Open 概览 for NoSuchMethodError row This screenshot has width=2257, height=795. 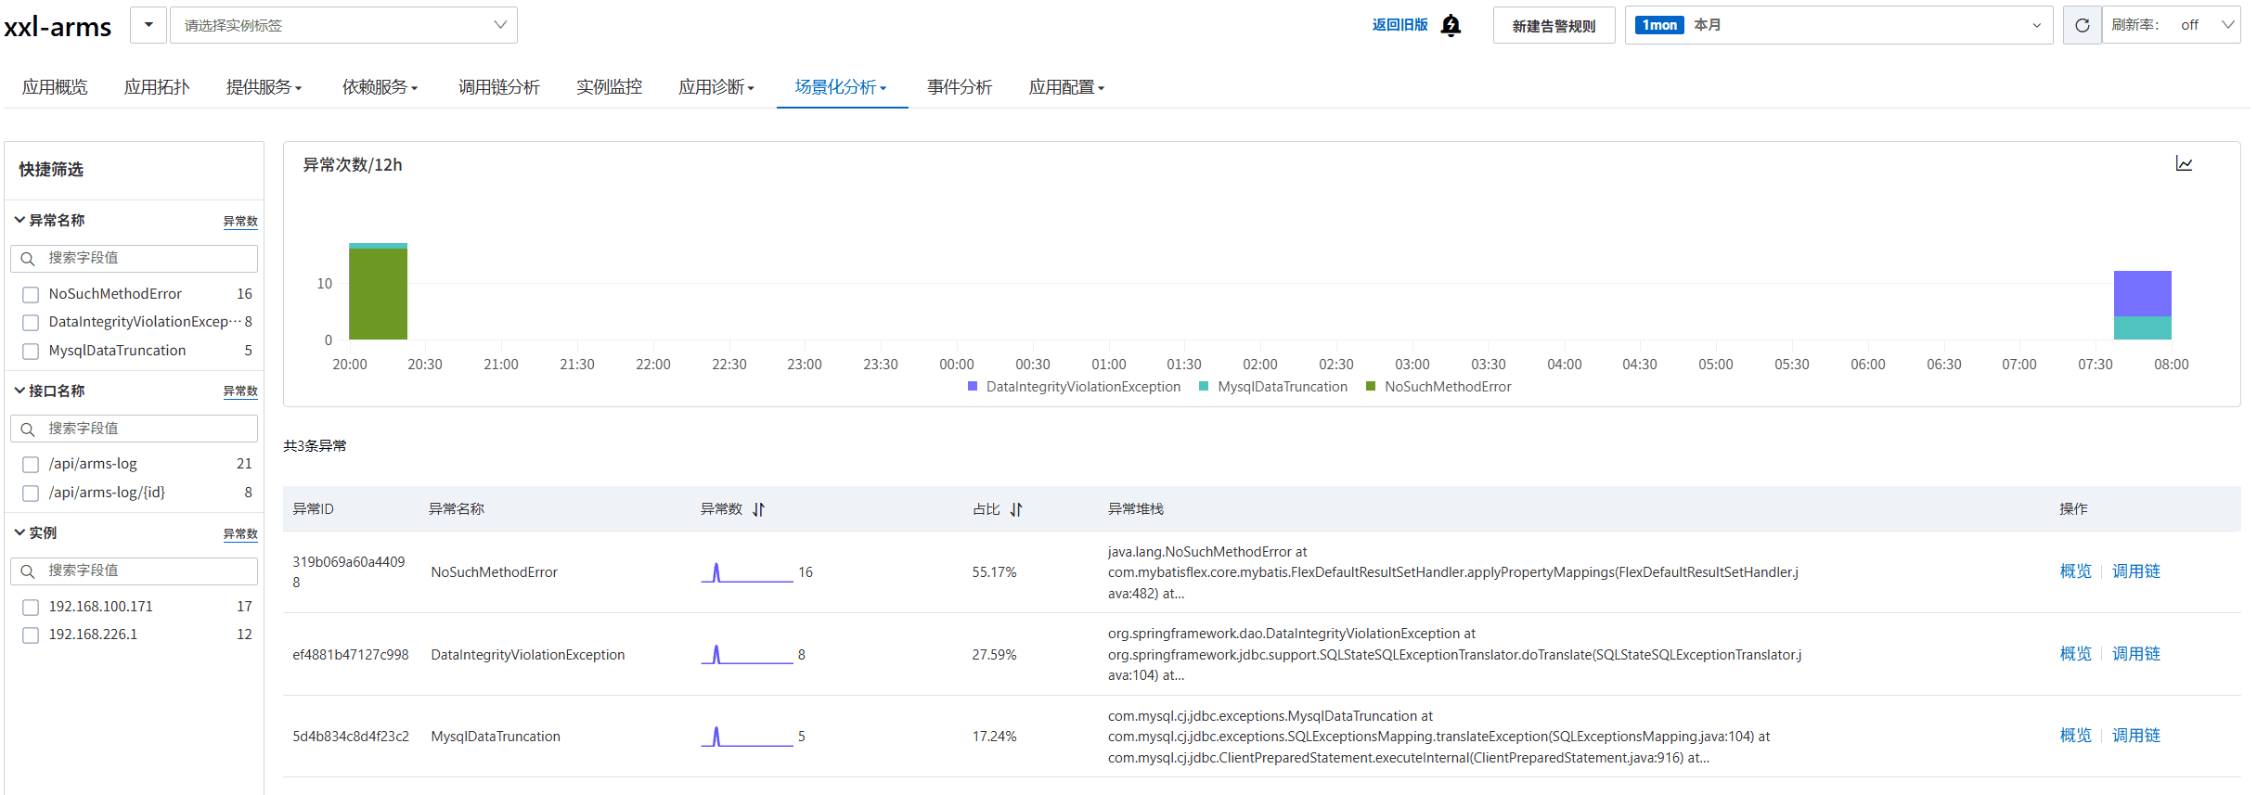tap(2075, 571)
